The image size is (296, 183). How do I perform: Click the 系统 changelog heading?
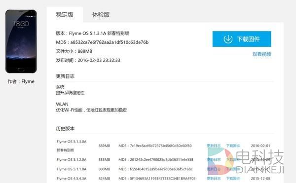[60, 87]
